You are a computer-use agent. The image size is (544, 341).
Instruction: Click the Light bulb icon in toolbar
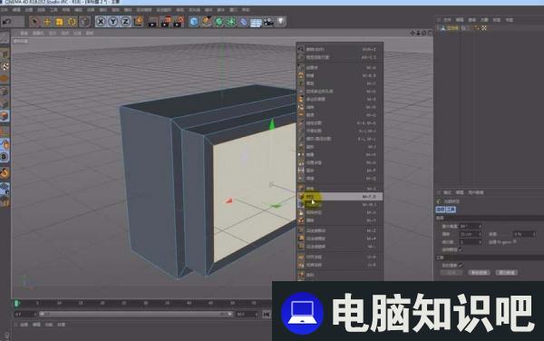pos(281,22)
